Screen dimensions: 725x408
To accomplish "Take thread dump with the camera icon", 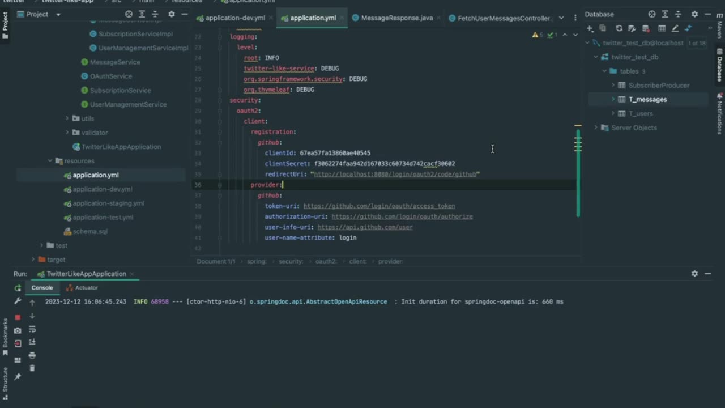I will coord(18,330).
